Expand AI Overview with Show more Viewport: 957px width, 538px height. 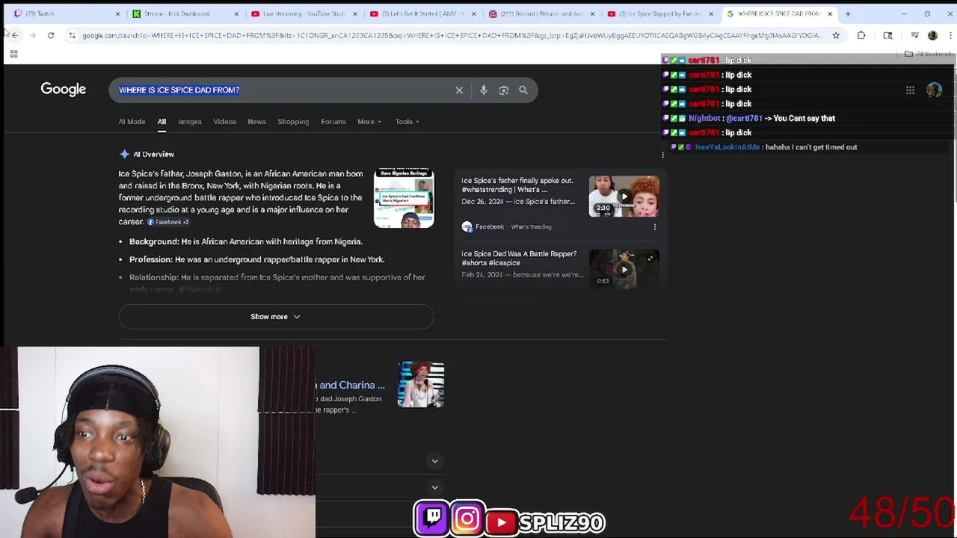point(276,316)
